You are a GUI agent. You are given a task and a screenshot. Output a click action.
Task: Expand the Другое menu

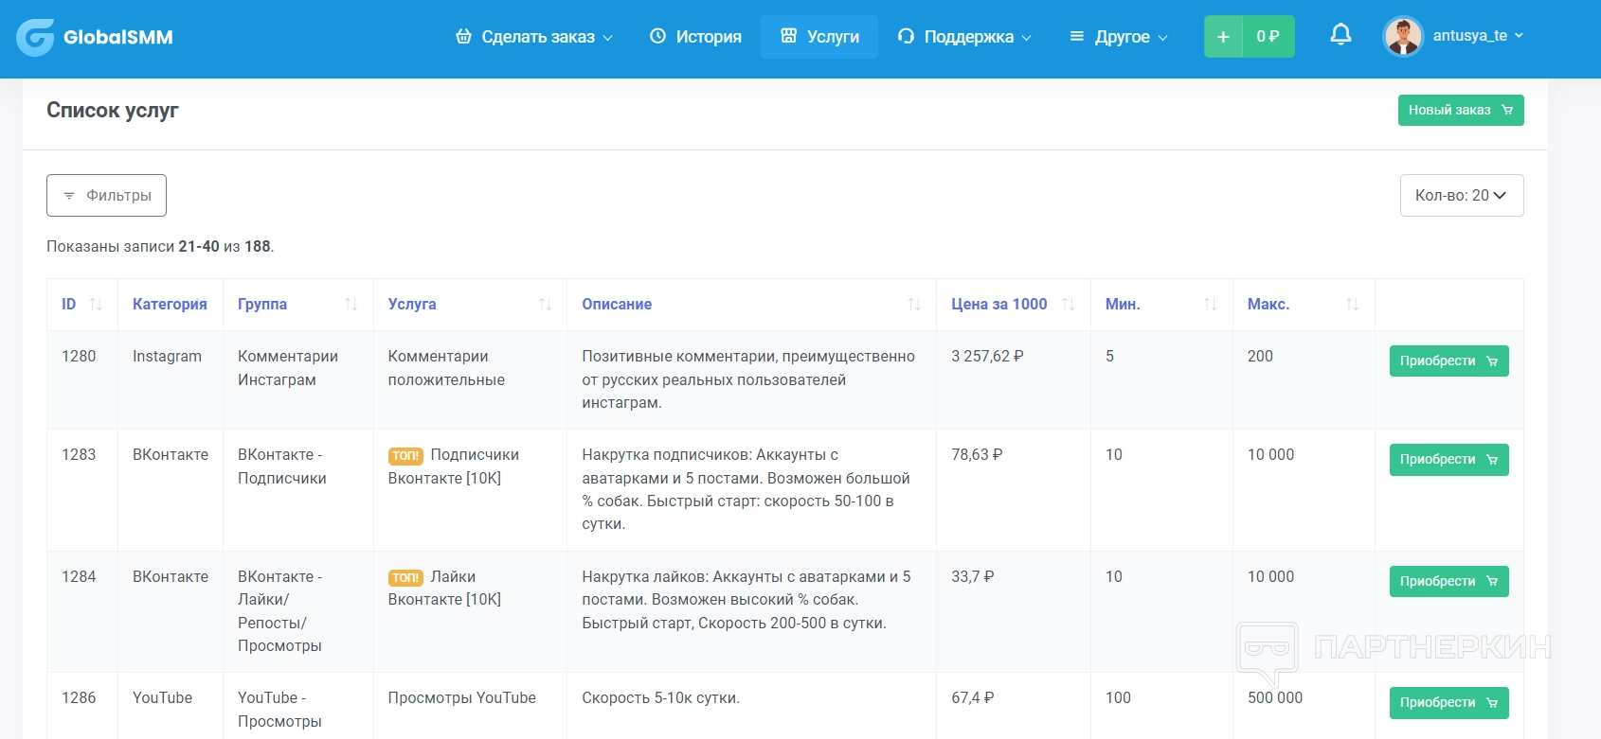(1119, 37)
